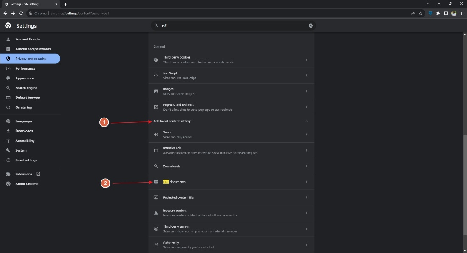The image size is (467, 253).
Task: Open Third-party cookies arrow
Action: [307, 59]
